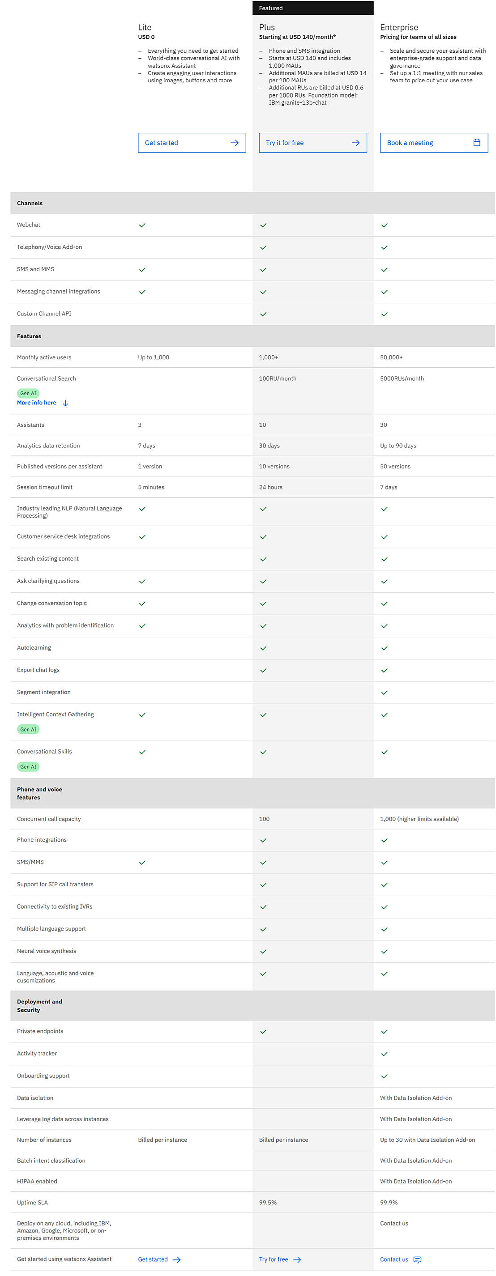Click the Lite checkmark in Ask clarifying questions row

142,582
